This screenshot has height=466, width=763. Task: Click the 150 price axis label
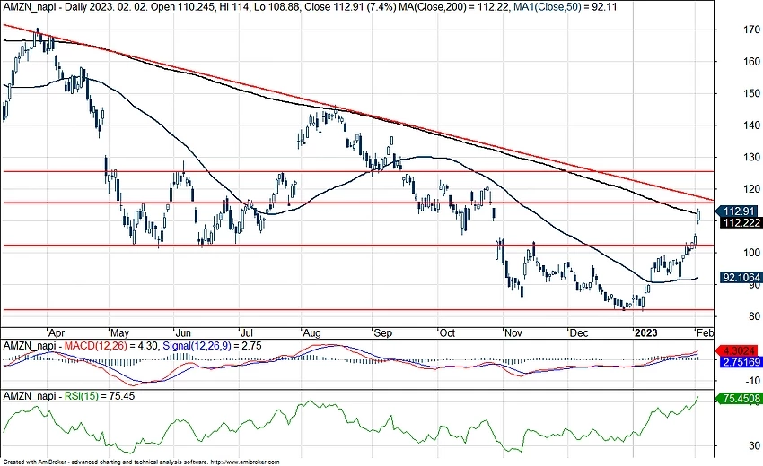[751, 93]
